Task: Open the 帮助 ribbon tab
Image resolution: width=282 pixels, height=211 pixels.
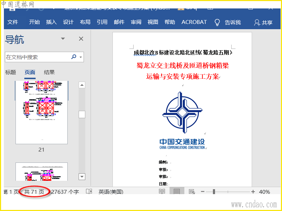Action: coord(170,22)
